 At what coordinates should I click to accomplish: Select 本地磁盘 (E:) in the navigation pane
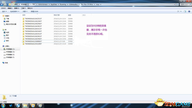9,55
